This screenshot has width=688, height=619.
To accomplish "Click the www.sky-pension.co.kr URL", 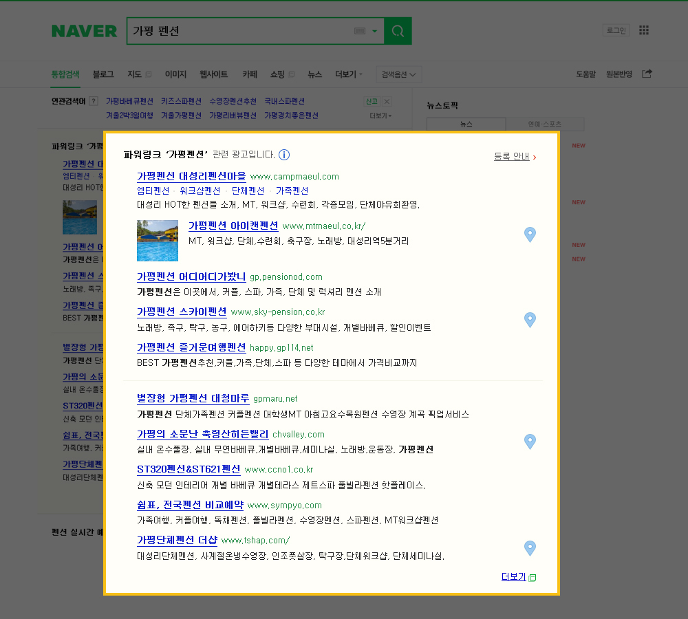I will [x=278, y=312].
